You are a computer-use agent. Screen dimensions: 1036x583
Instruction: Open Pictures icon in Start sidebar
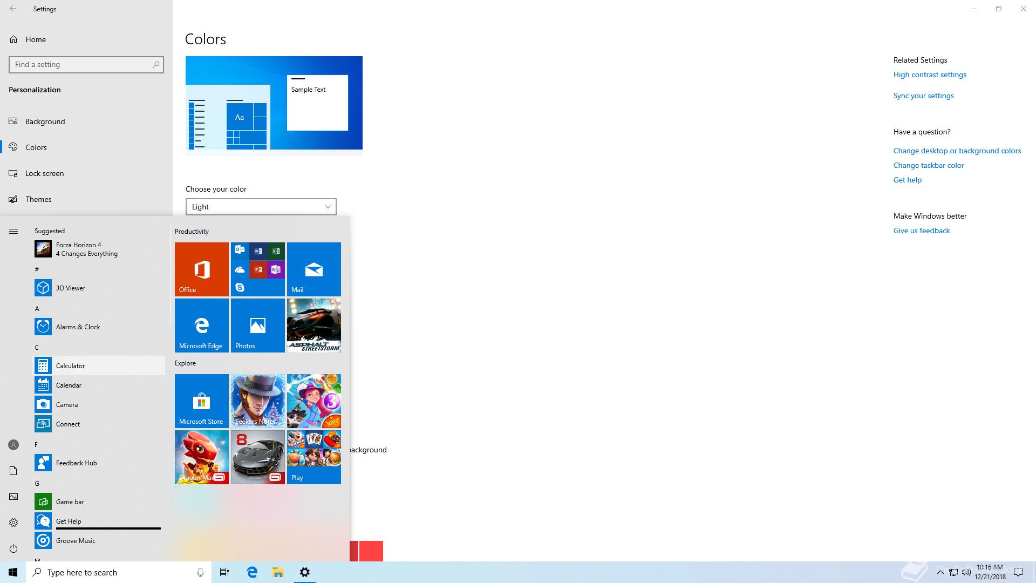13,497
